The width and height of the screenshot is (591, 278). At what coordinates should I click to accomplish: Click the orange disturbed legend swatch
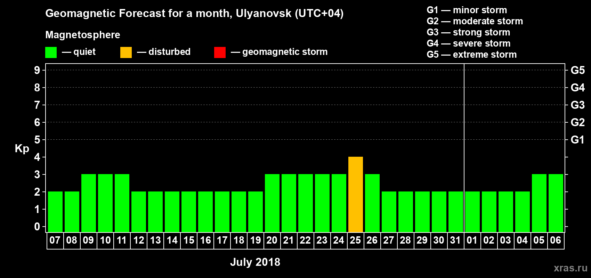[126, 52]
